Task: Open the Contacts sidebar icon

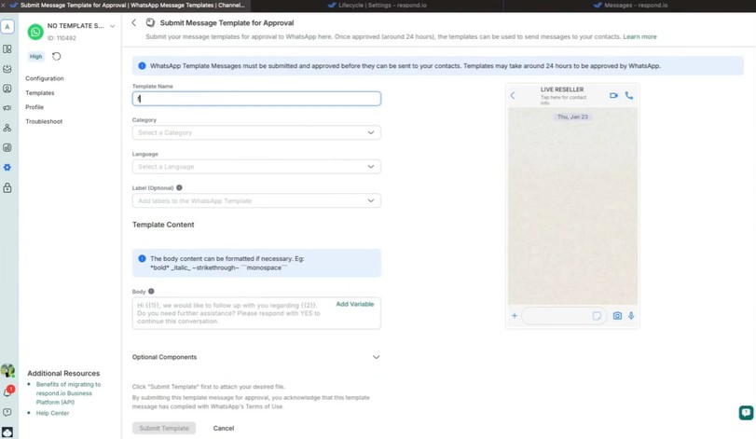Action: point(7,89)
